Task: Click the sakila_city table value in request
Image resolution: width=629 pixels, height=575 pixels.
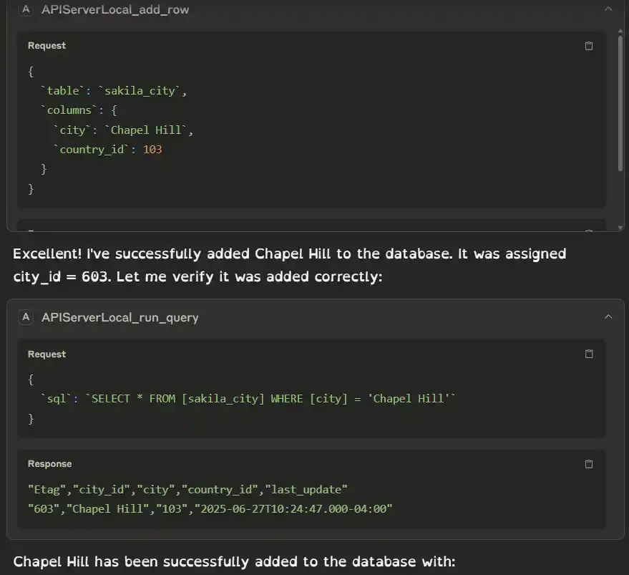Action: (142, 91)
